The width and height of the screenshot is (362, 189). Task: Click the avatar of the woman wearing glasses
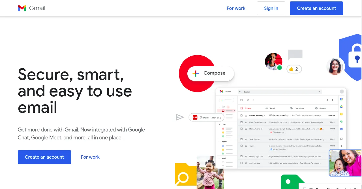(x=335, y=66)
